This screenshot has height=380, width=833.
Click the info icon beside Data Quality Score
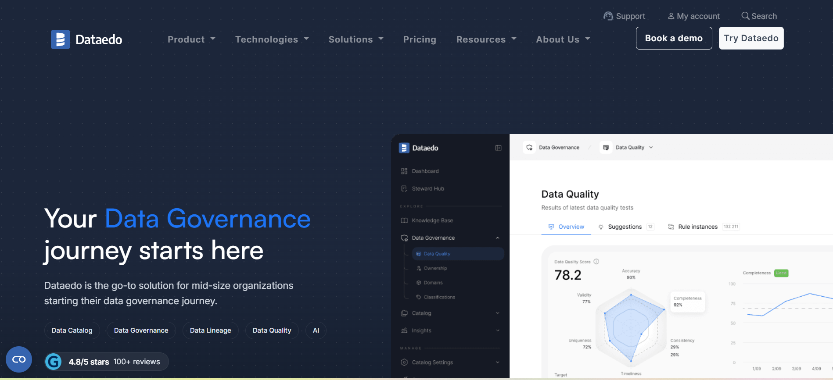point(596,262)
